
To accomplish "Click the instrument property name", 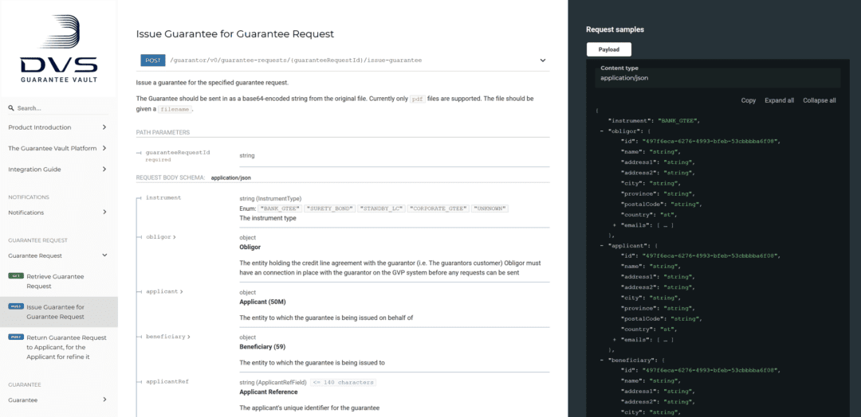I will coord(163,197).
